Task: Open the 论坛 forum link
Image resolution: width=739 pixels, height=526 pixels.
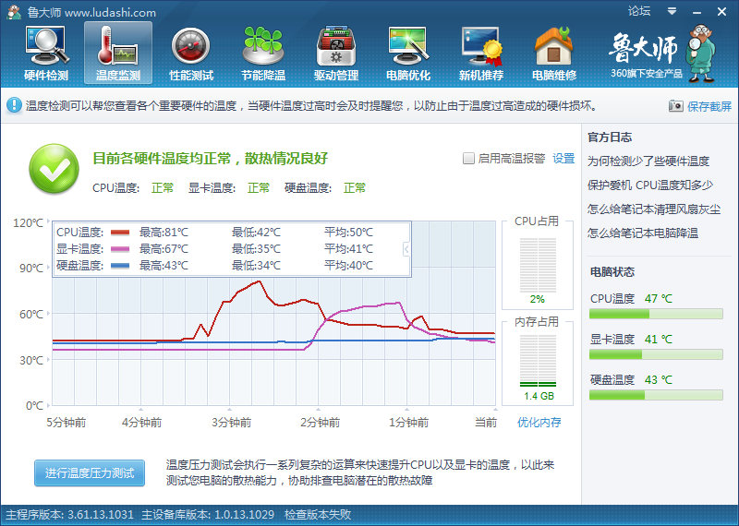Action: (x=639, y=11)
